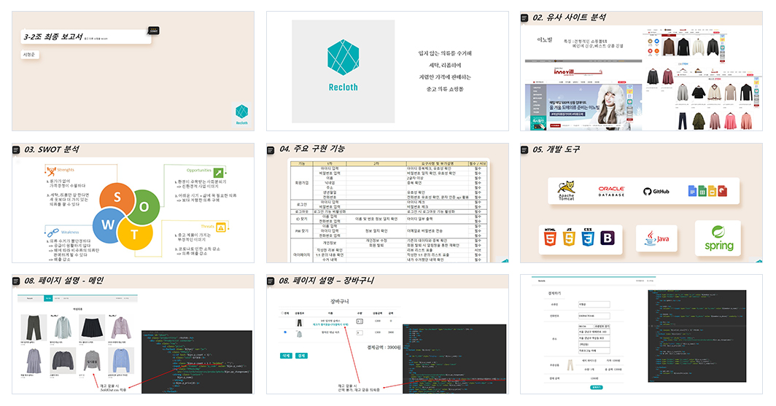Click the Recloth hexagon logo on the intro slide
The width and height of the screenshot is (776, 406).
[343, 58]
